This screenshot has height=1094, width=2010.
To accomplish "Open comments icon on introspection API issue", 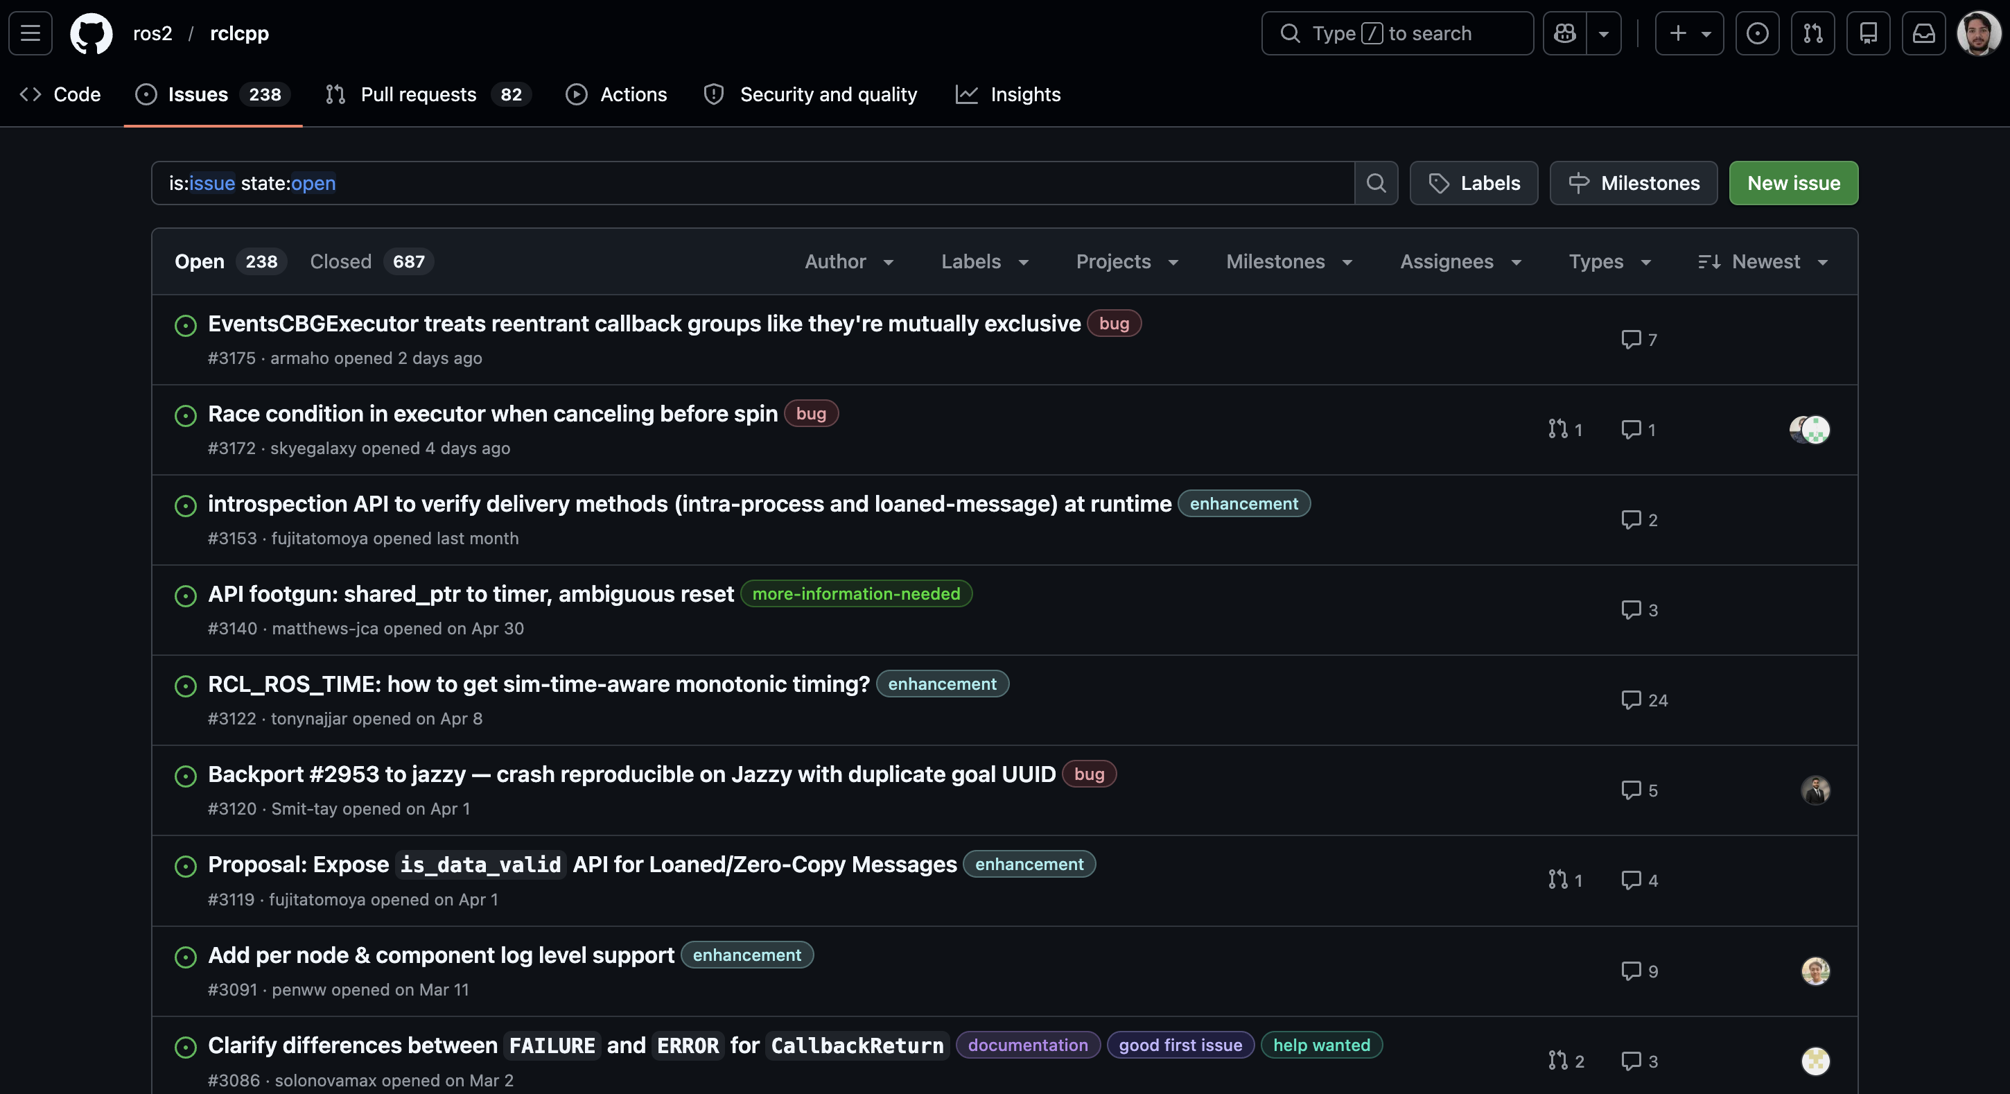I will pos(1639,520).
